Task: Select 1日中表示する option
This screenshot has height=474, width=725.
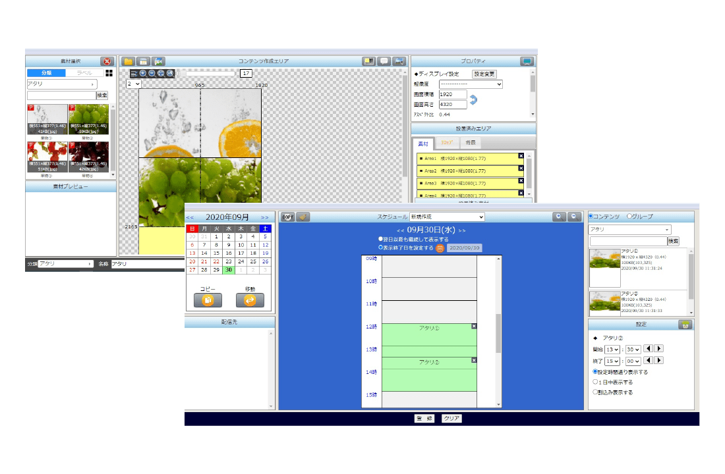Action: [x=596, y=382]
